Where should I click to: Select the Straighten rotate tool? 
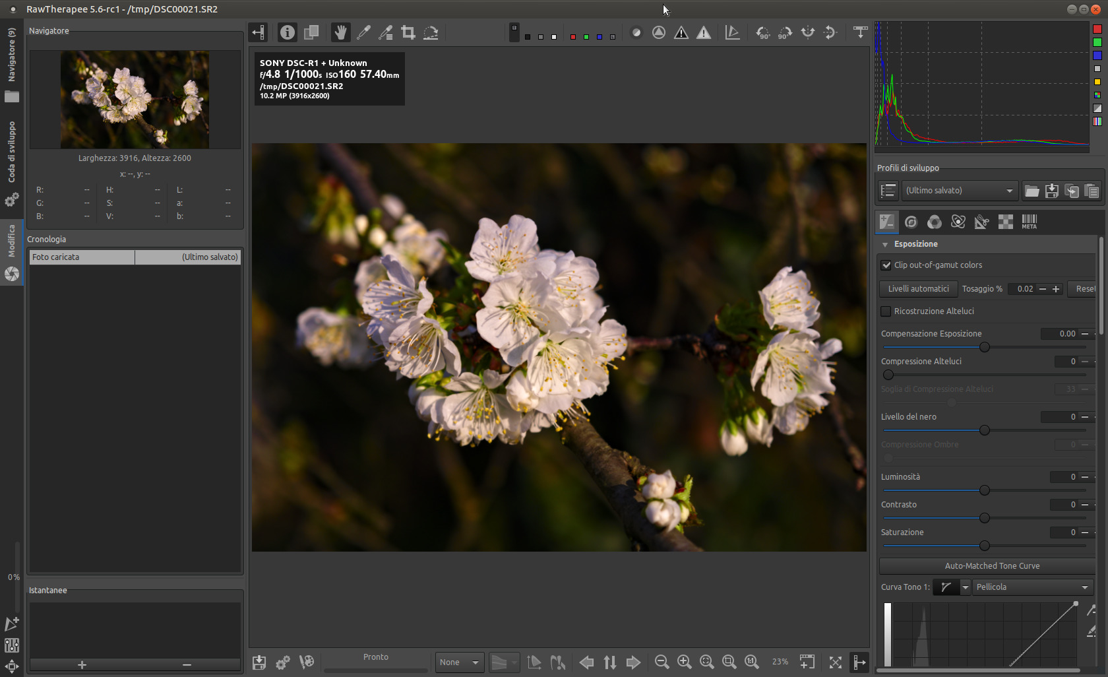pos(431,32)
